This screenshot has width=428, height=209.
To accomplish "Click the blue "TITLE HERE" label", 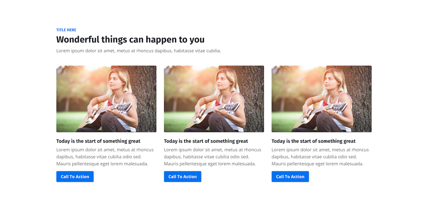I will tap(66, 30).
